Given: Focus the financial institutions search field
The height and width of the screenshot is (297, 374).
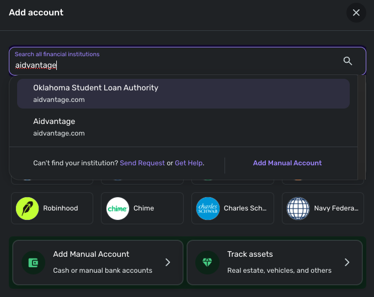Looking at the screenshot, I should pos(171,65).
